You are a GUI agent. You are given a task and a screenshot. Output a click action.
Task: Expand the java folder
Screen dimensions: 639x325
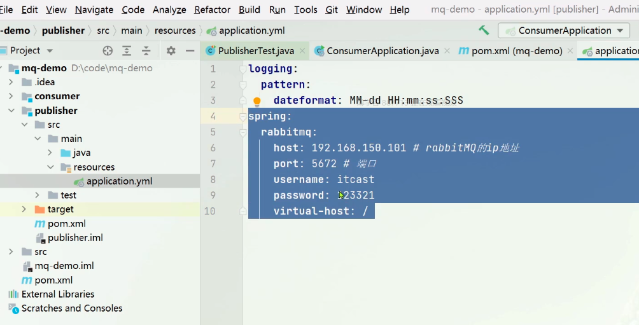tap(50, 153)
